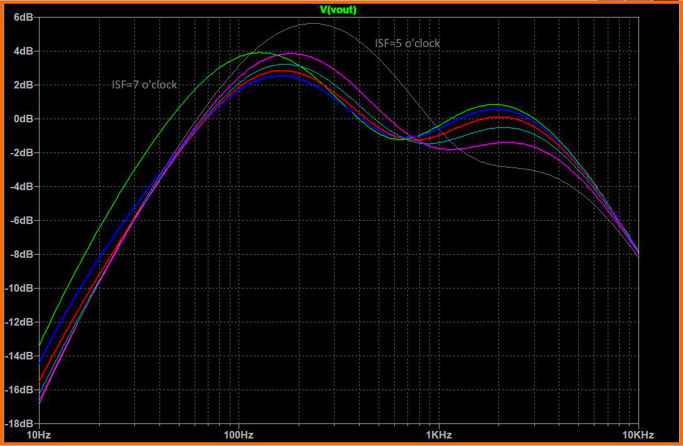Click the 10KHz horizontal axis label
Image resolution: width=683 pixels, height=446 pixels.
click(x=638, y=435)
